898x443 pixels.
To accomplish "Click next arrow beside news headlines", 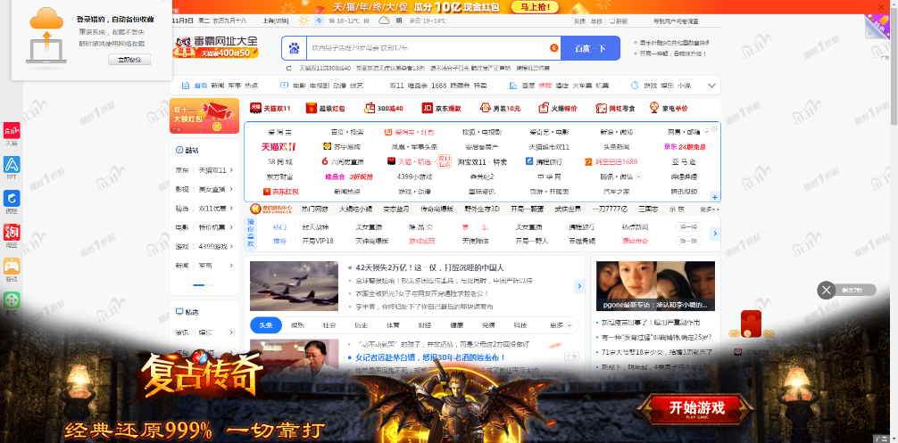I will [x=579, y=286].
